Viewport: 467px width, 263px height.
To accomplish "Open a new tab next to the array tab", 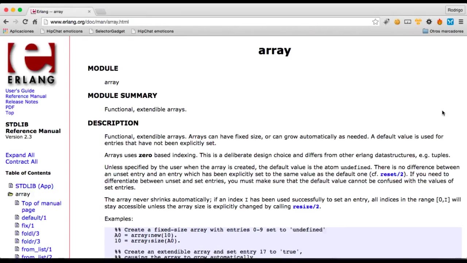I will coord(101,12).
